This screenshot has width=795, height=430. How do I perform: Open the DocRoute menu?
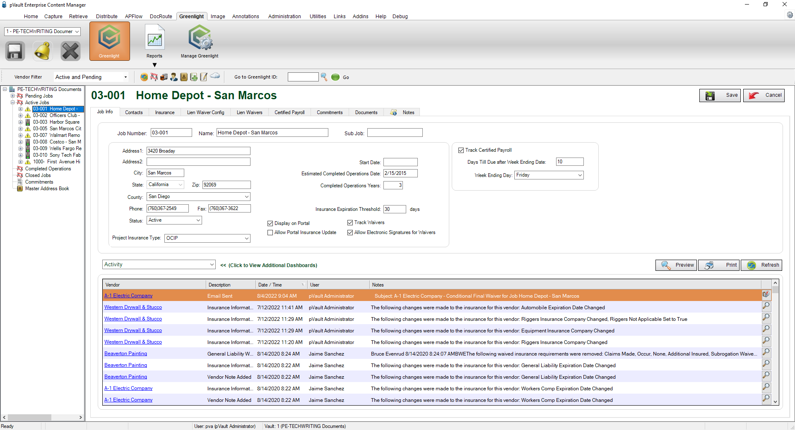161,17
